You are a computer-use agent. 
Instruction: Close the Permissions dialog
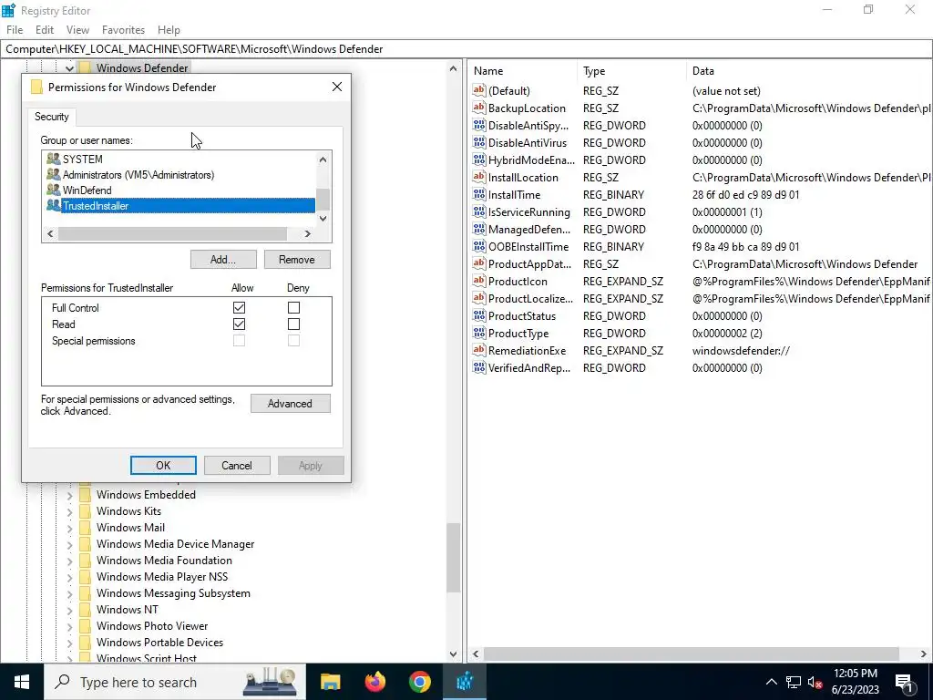tap(337, 87)
